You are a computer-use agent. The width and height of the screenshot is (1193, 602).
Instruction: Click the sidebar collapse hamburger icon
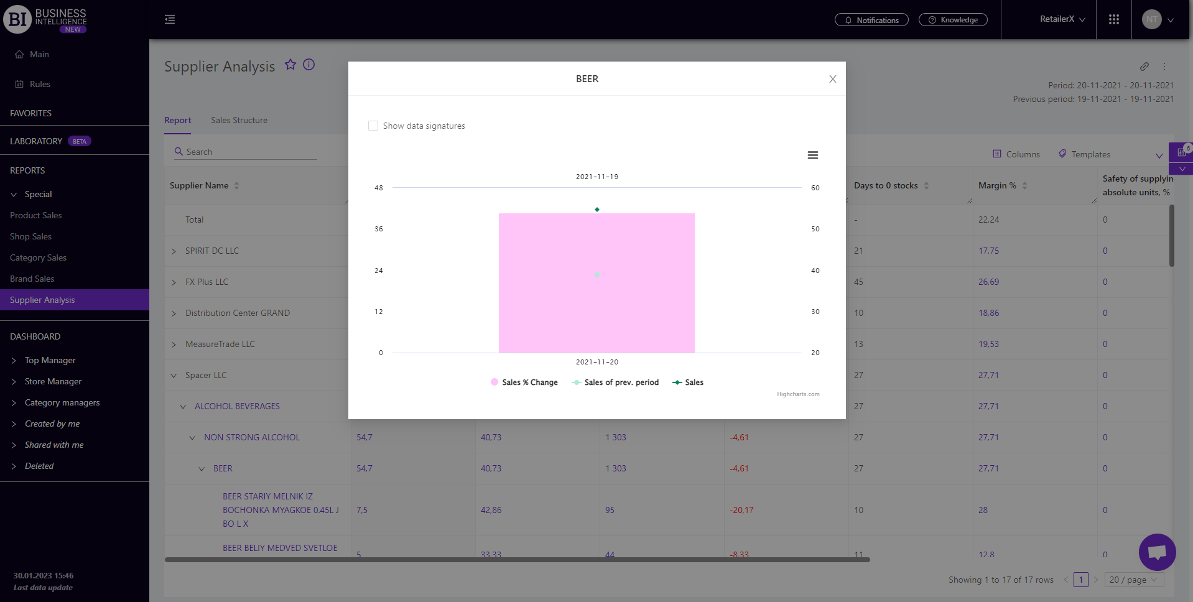(x=170, y=19)
